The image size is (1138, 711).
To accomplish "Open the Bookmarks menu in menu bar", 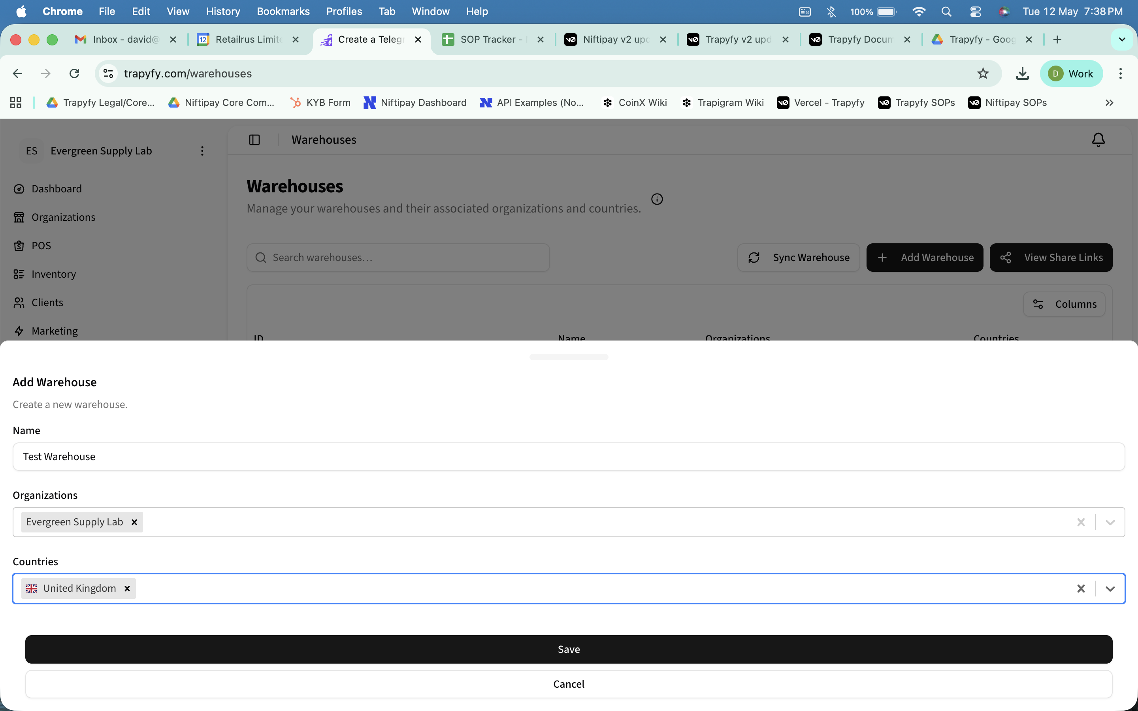I will [283, 11].
